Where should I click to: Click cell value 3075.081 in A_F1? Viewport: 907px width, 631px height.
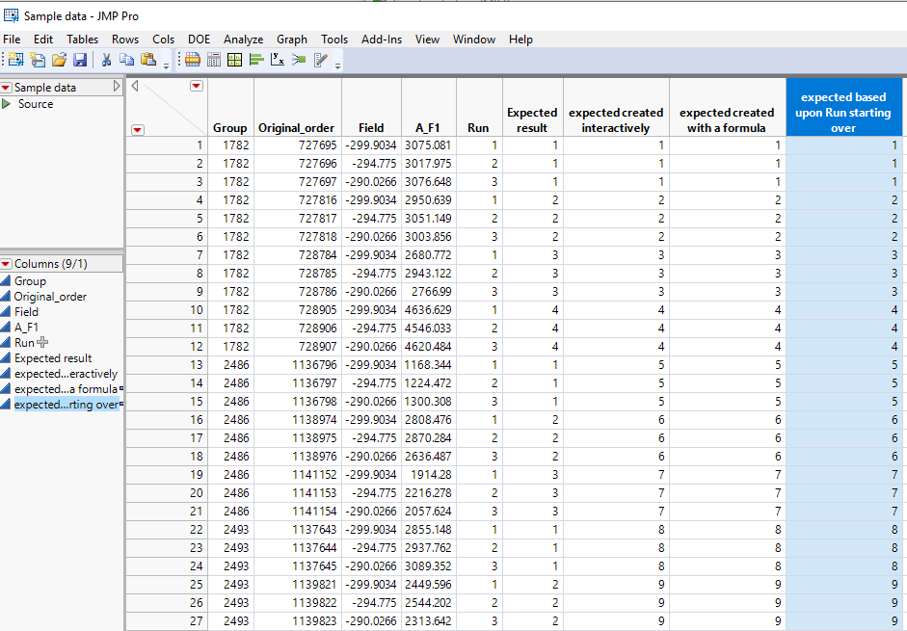pos(428,145)
